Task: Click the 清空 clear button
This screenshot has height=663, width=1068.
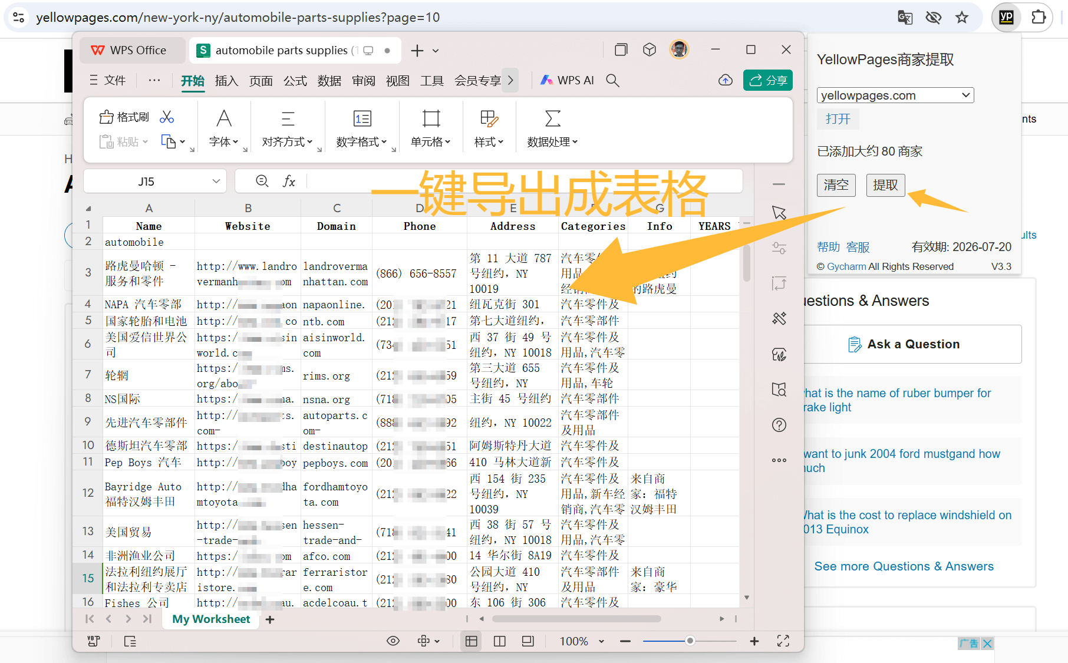Action: click(x=836, y=185)
